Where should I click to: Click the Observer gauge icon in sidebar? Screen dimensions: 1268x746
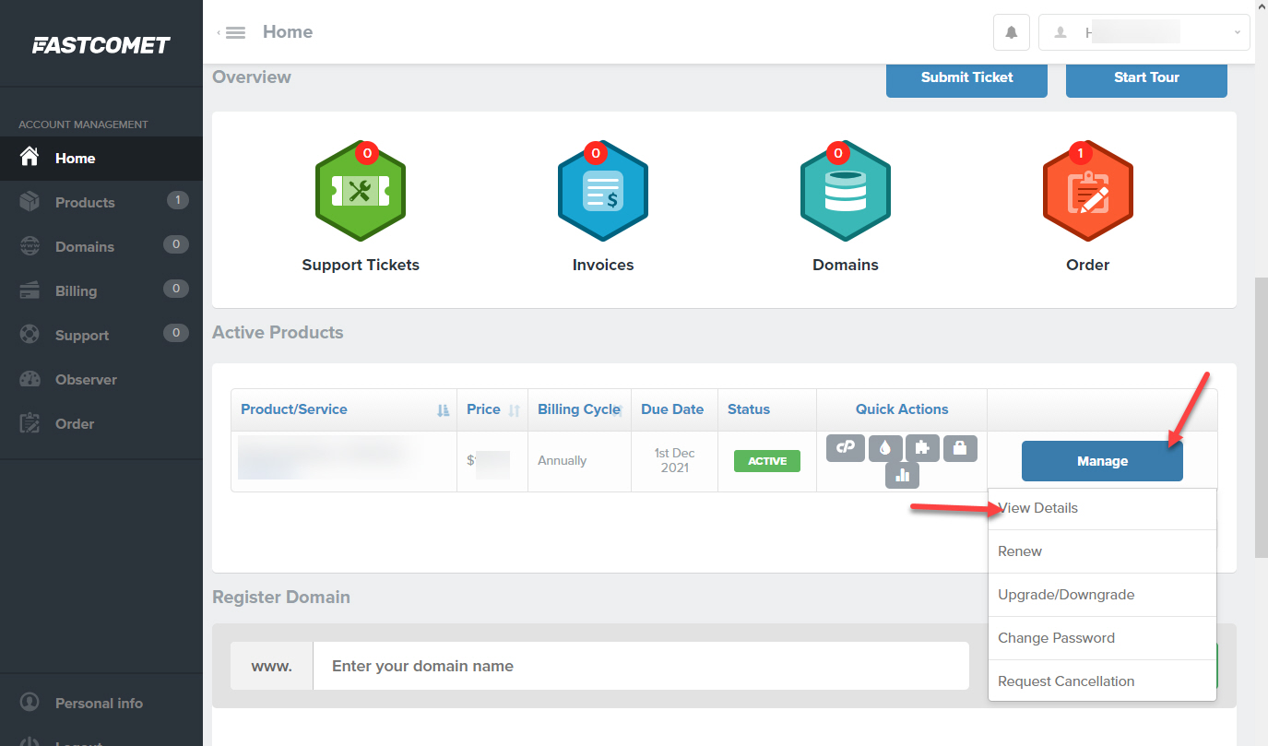coord(30,379)
